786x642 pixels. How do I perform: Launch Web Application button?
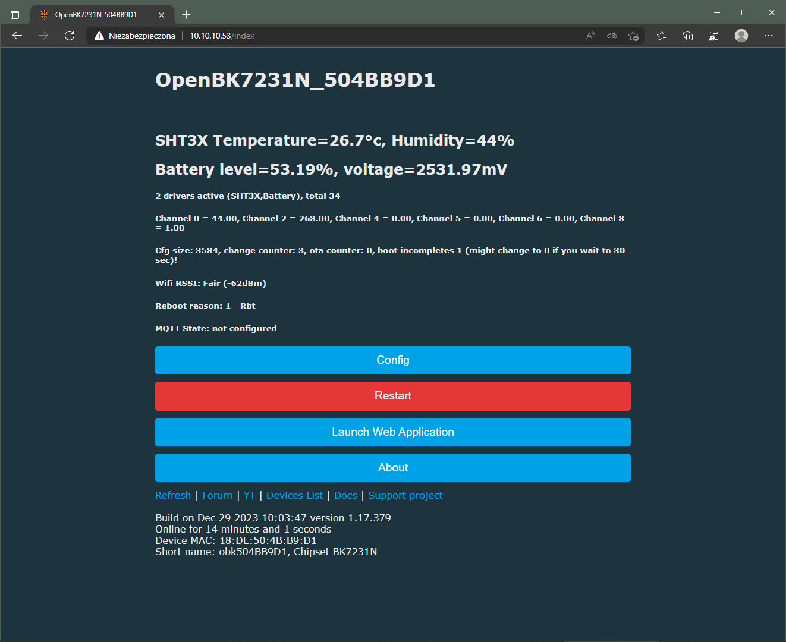pos(393,432)
